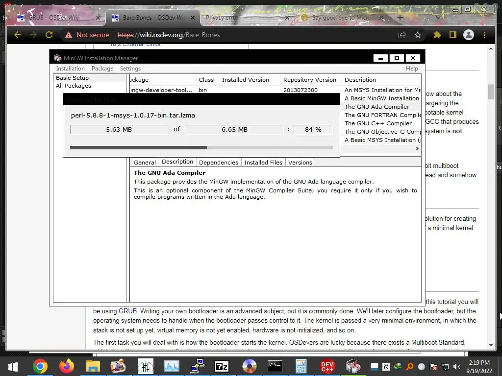This screenshot has height=376, width=502.
Task: Click the share page icon in address bar
Action: pos(402,35)
